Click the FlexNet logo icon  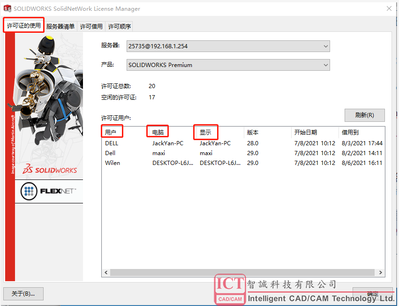point(29,191)
